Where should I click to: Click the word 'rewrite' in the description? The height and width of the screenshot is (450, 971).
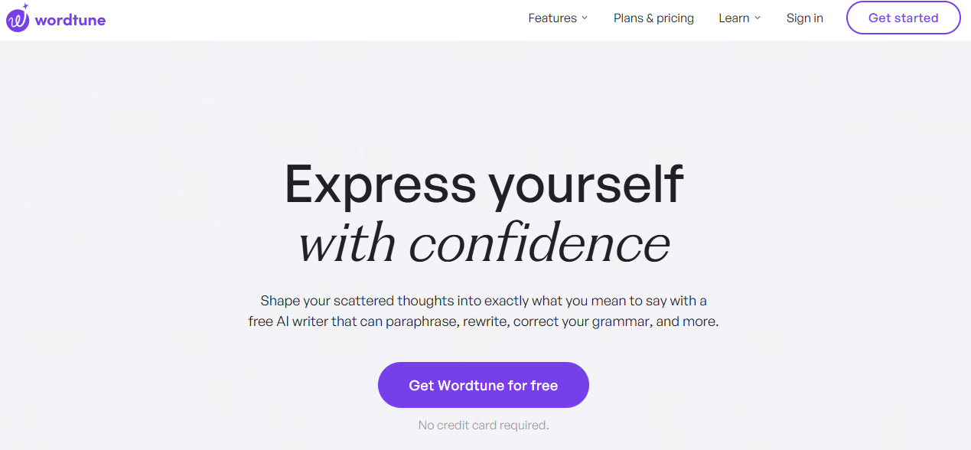click(485, 321)
